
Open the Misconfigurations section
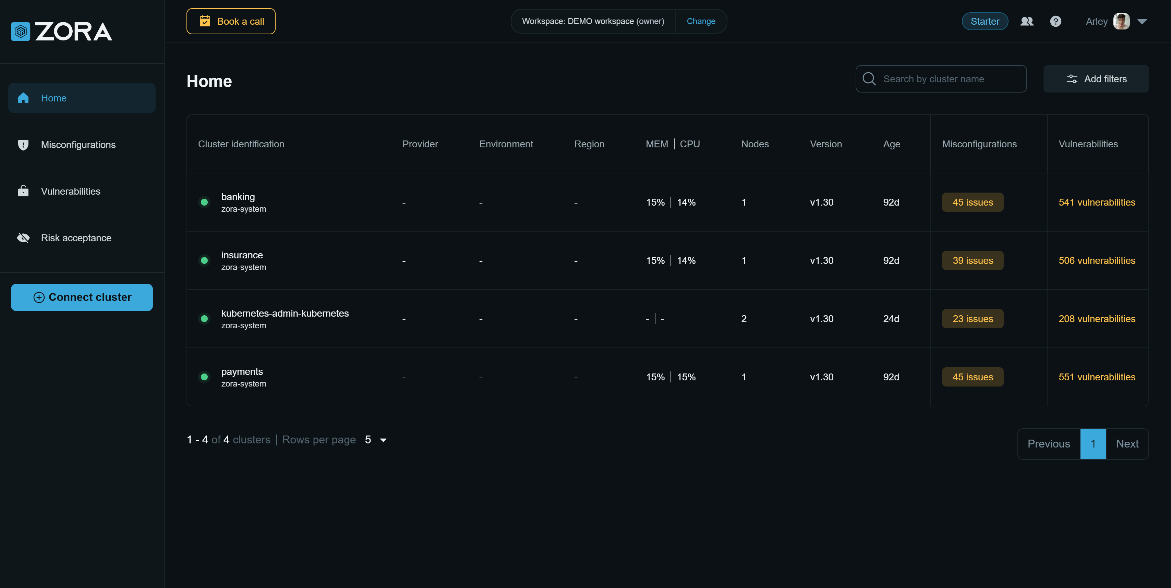point(78,144)
